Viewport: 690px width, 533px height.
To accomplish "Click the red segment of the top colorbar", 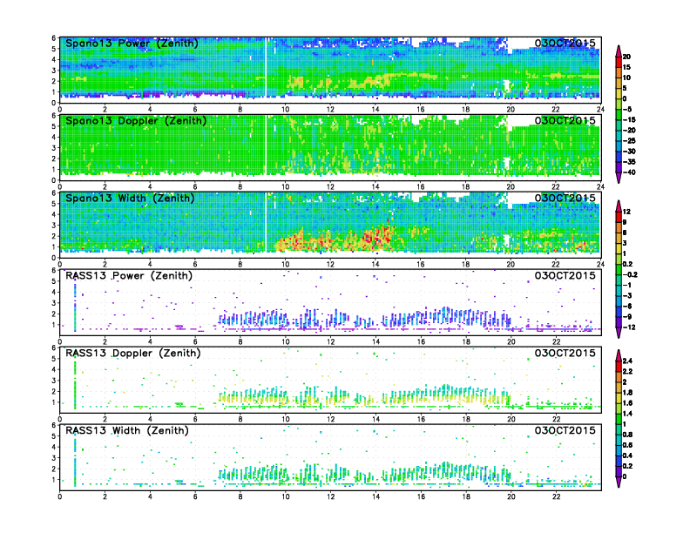I will click(619, 62).
